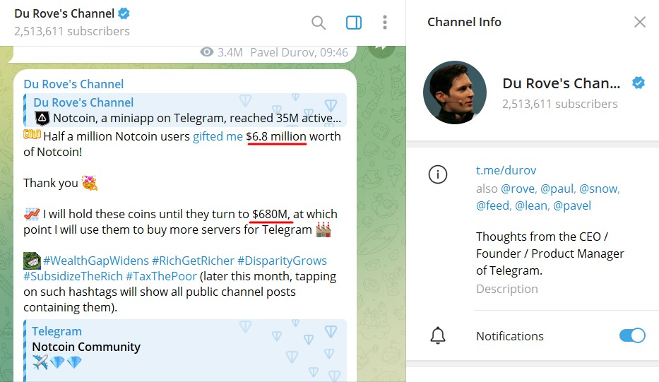This screenshot has width=659, height=382.
Task: Click the Du Rove's Channel header title
Action: 64,13
